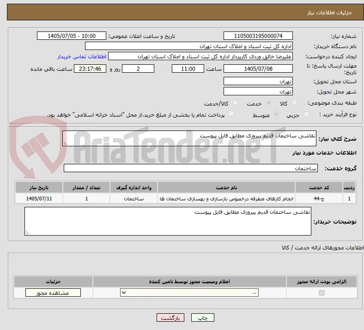Click the unit cell ساختمان in table
The width and height of the screenshot is (364, 330).
click(133, 199)
